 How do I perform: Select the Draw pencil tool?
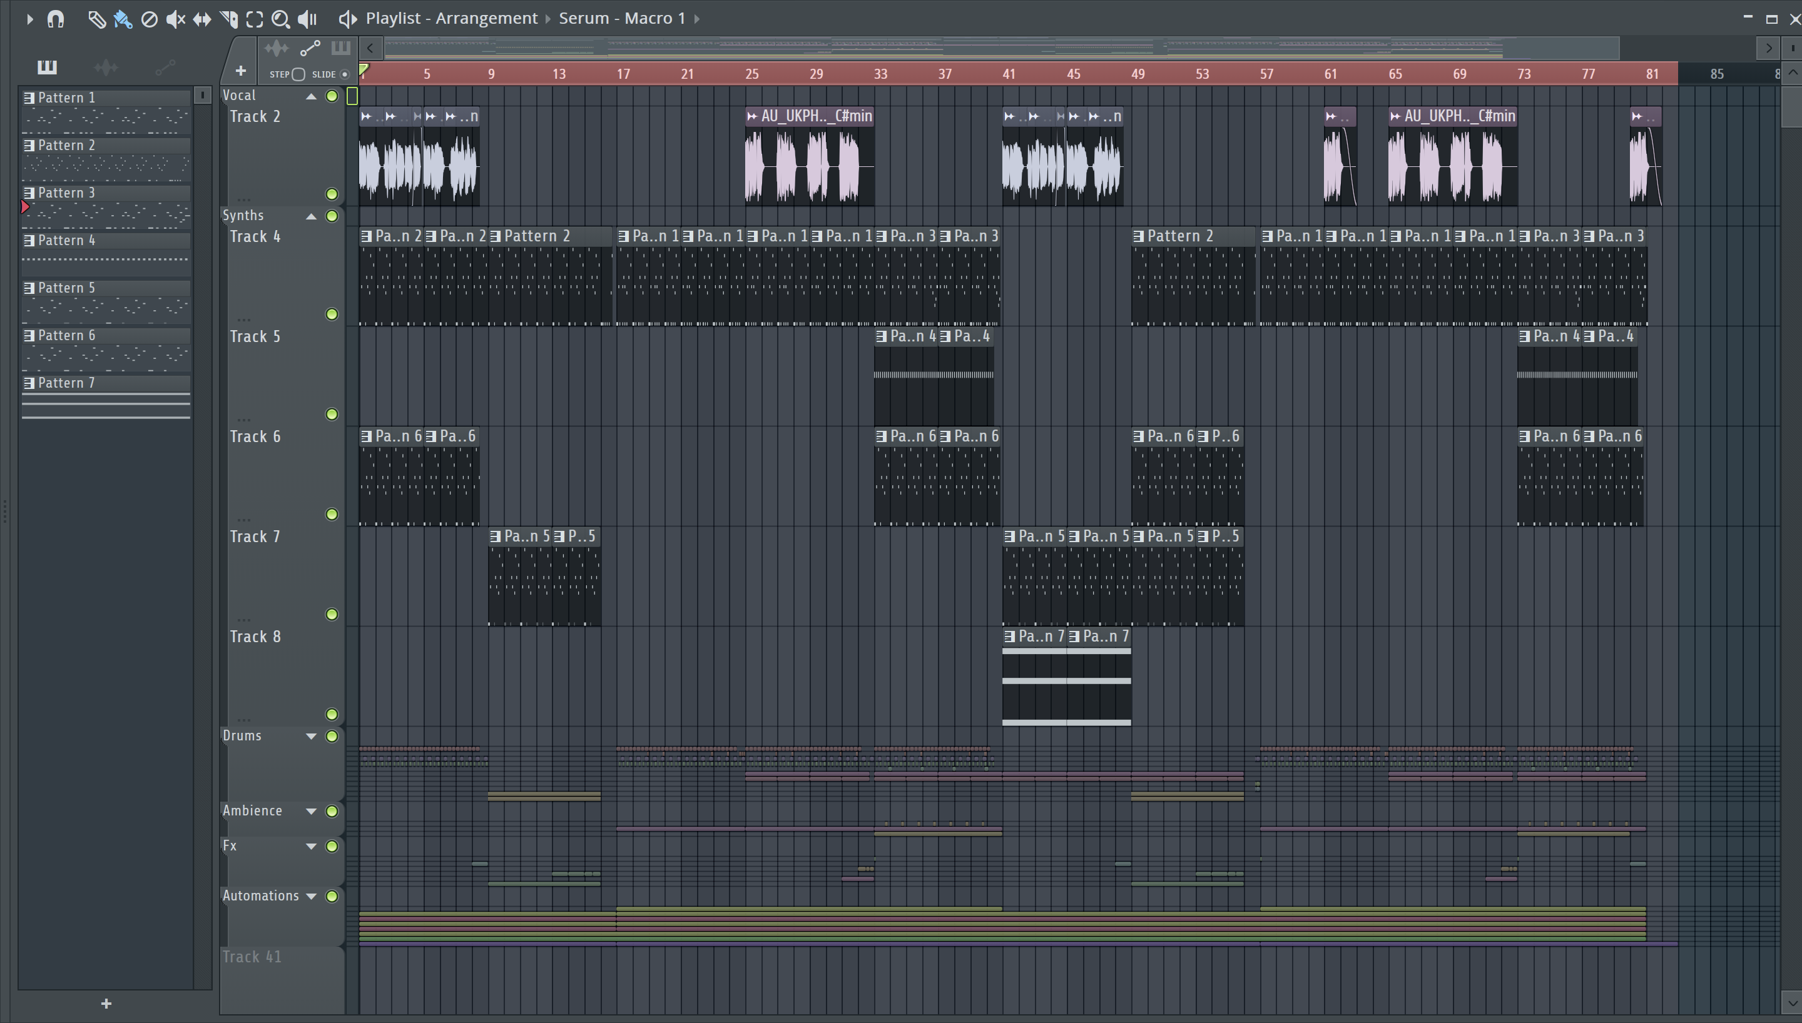tap(97, 19)
